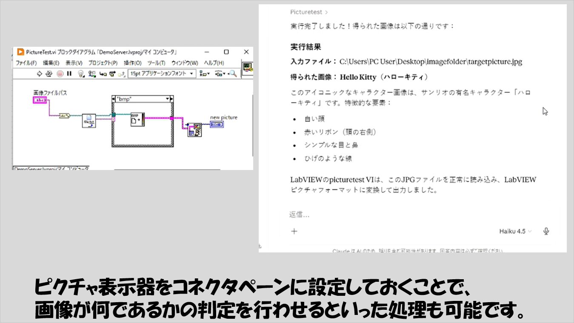This screenshot has width=574, height=323.
Task: Click the microphone voice input icon
Action: click(546, 231)
